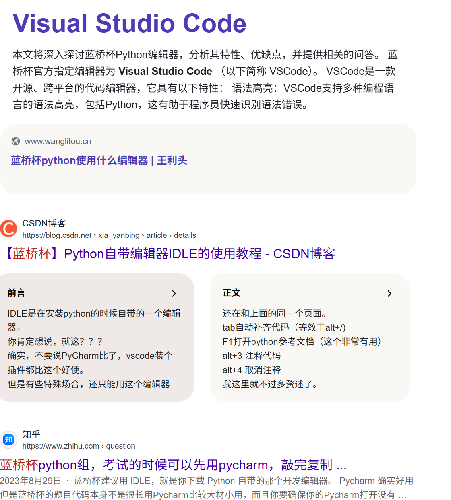451x500 pixels.
Task: Open the Python自带编辑器IDLE的使用教程 CSDN result
Action: 170,254
